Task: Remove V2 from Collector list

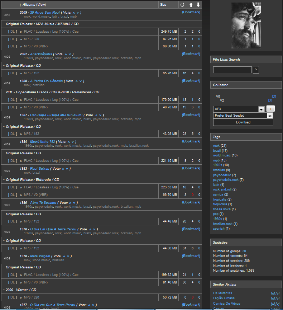Action: (x=270, y=100)
